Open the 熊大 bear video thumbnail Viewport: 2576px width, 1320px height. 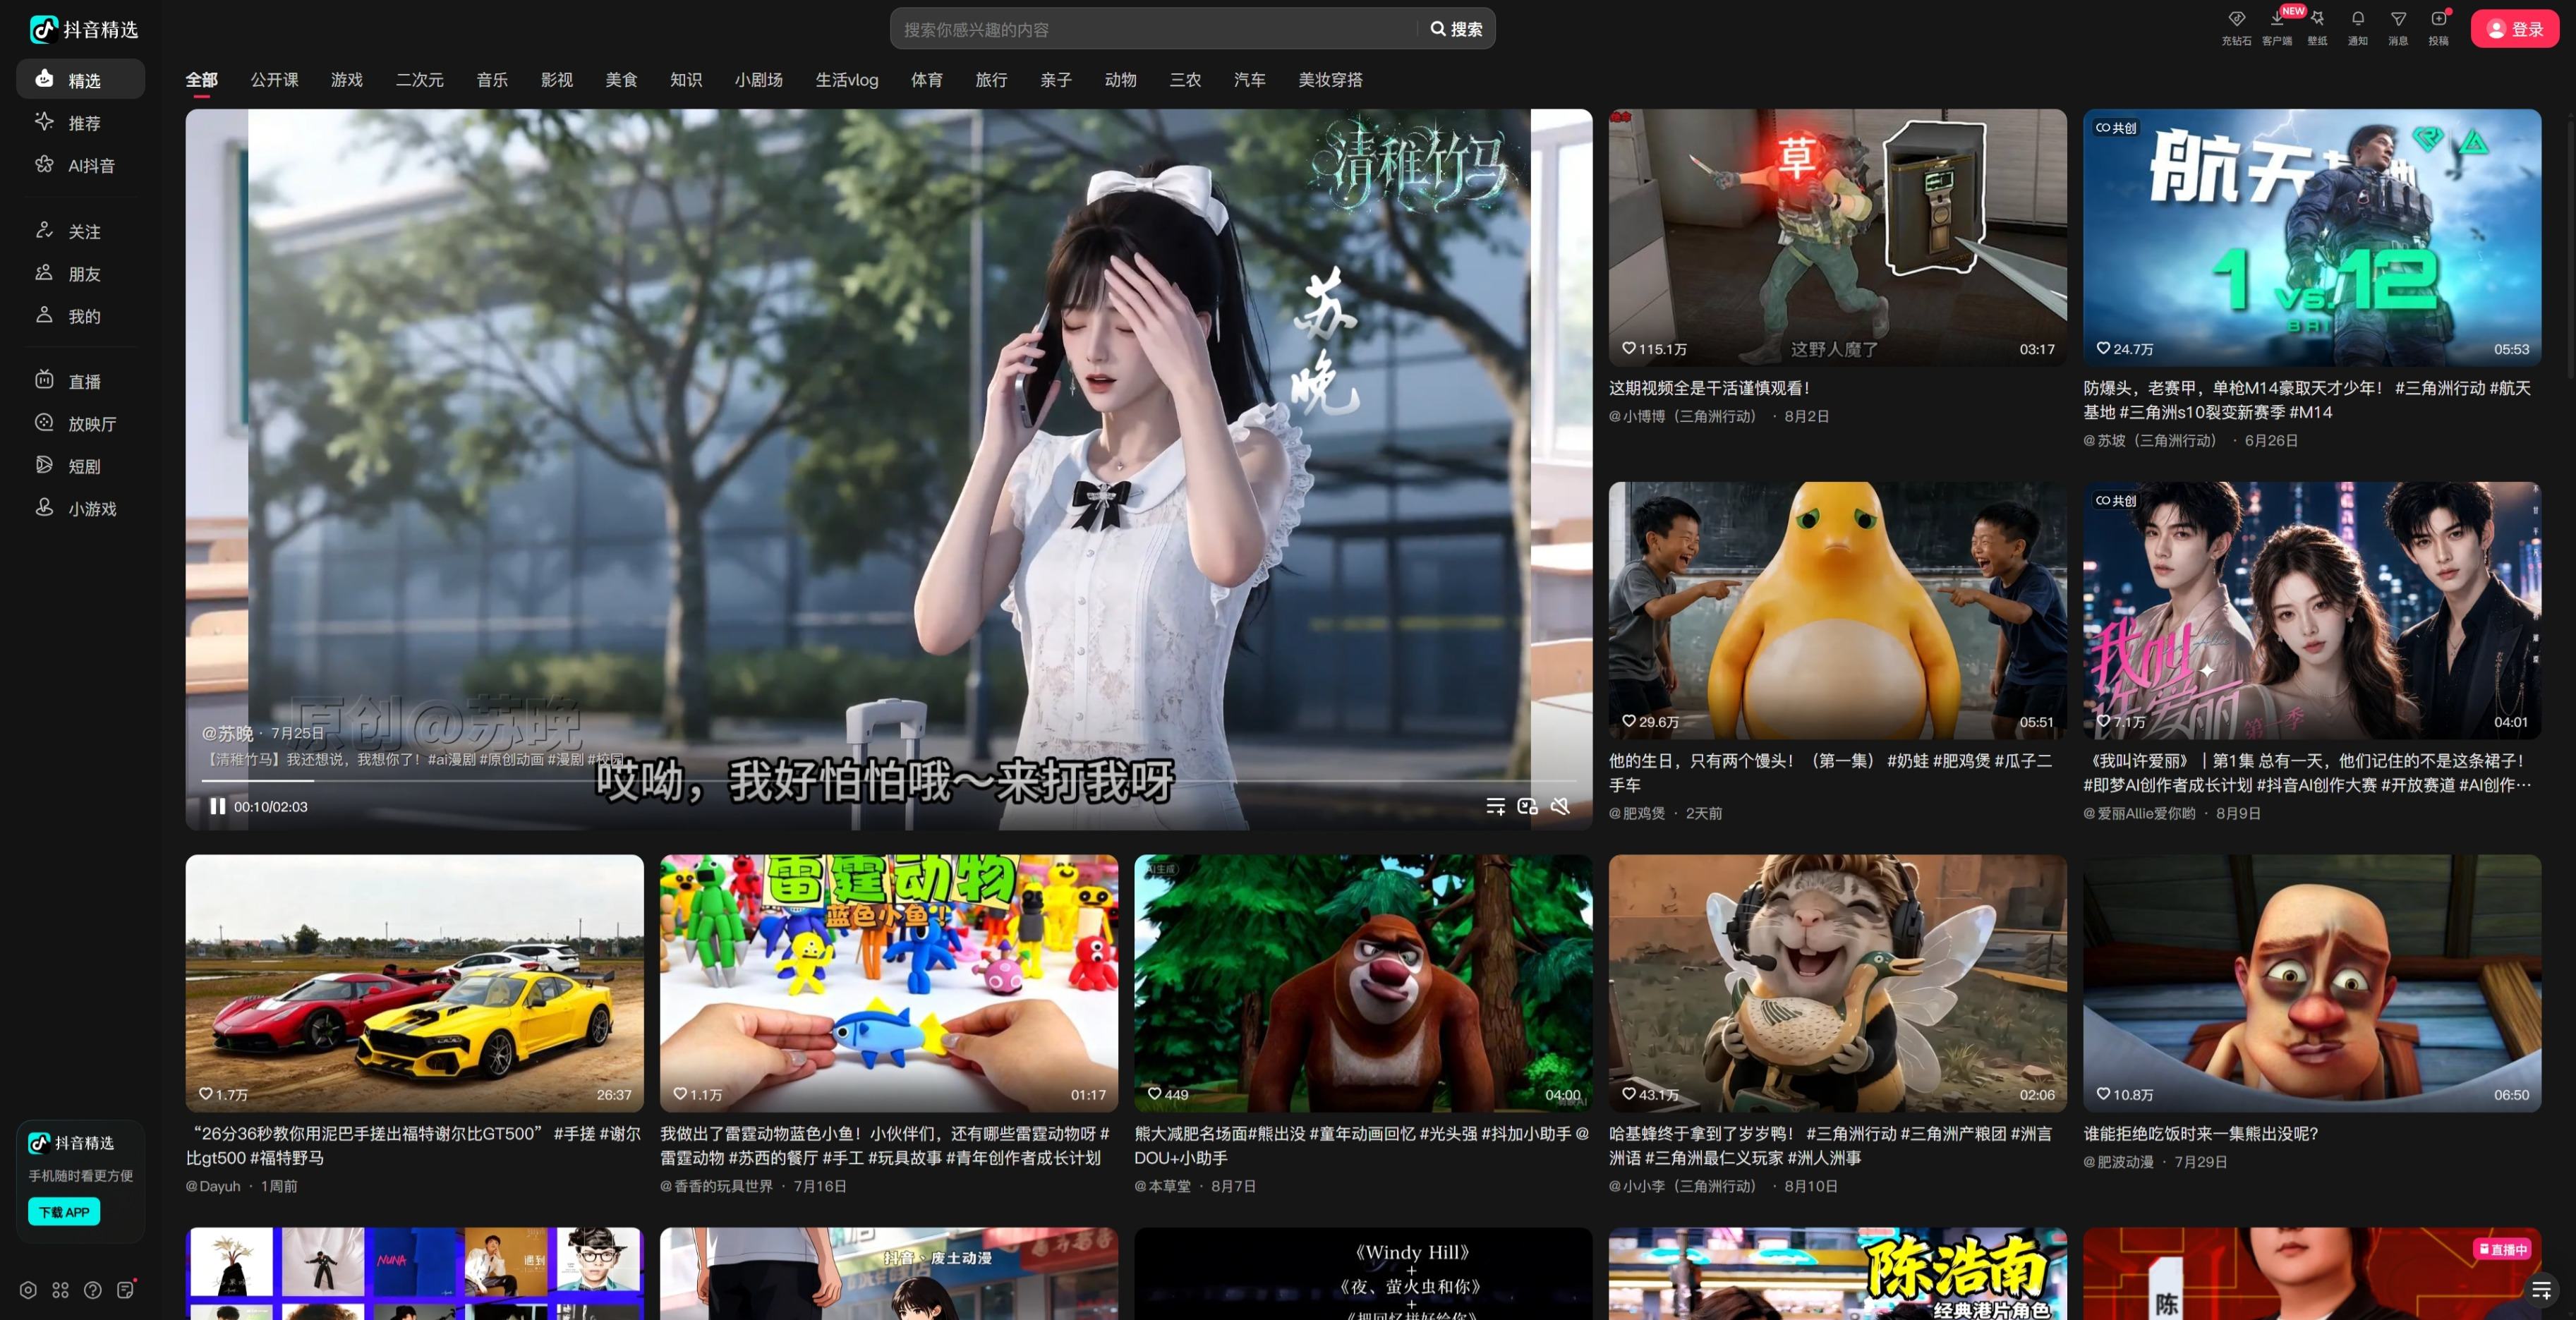tap(1363, 983)
